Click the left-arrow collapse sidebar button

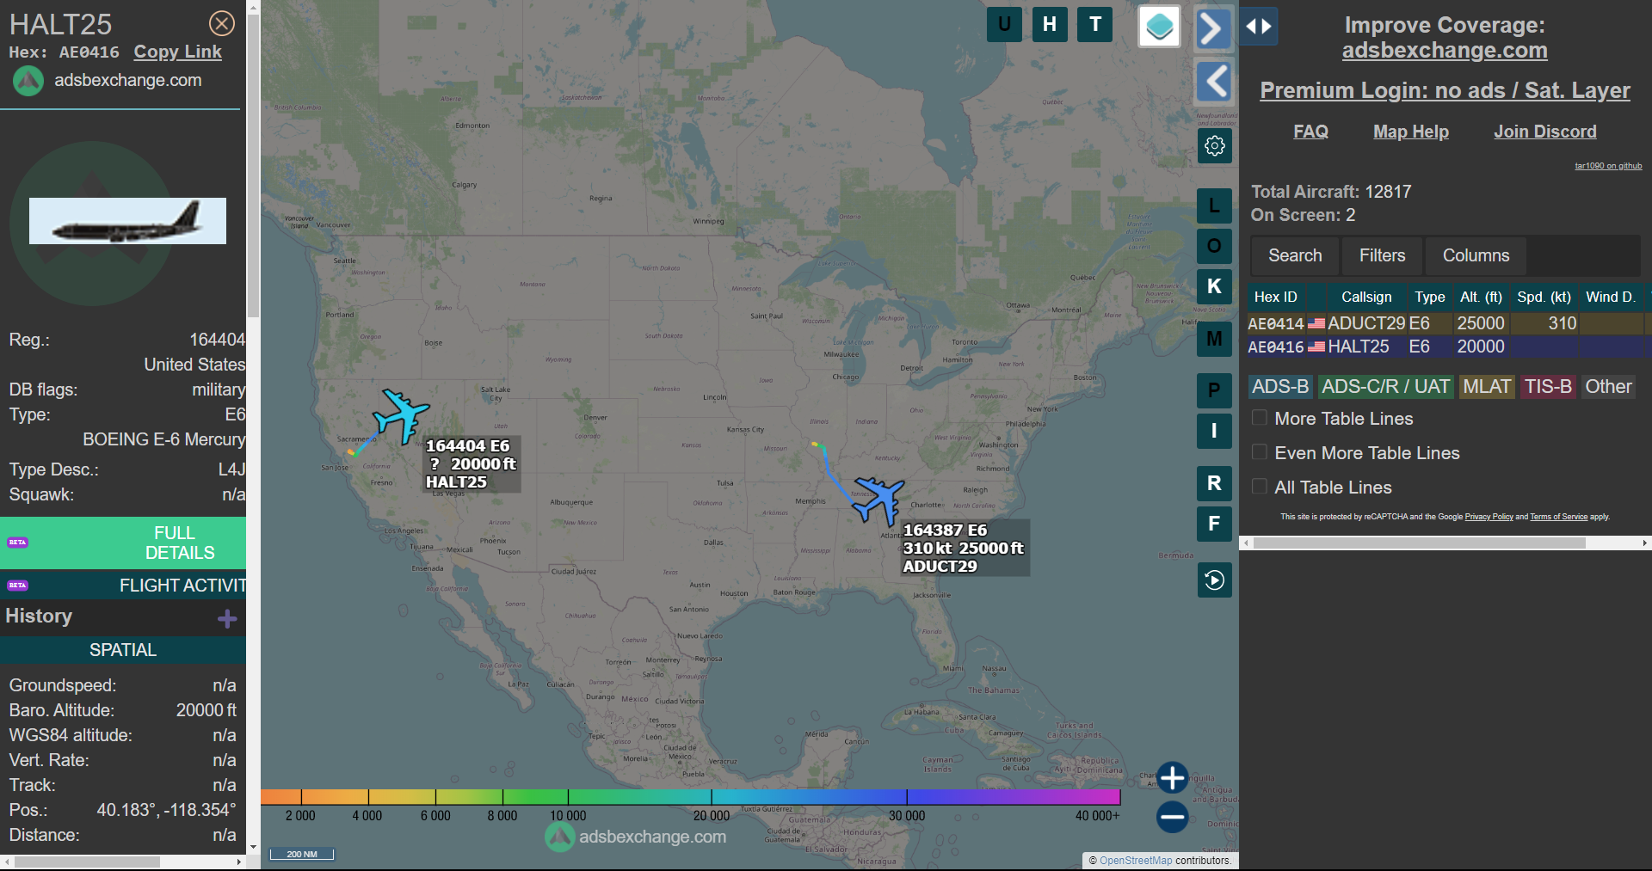pyautogui.click(x=1215, y=82)
